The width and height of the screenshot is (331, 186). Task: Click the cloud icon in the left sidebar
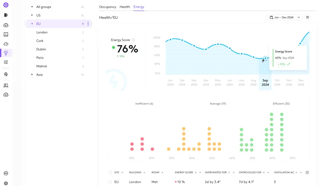tap(6, 44)
